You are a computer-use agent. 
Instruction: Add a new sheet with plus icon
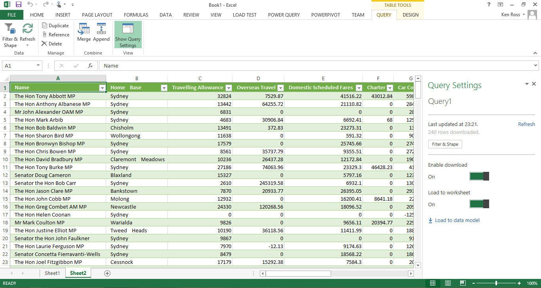point(107,273)
